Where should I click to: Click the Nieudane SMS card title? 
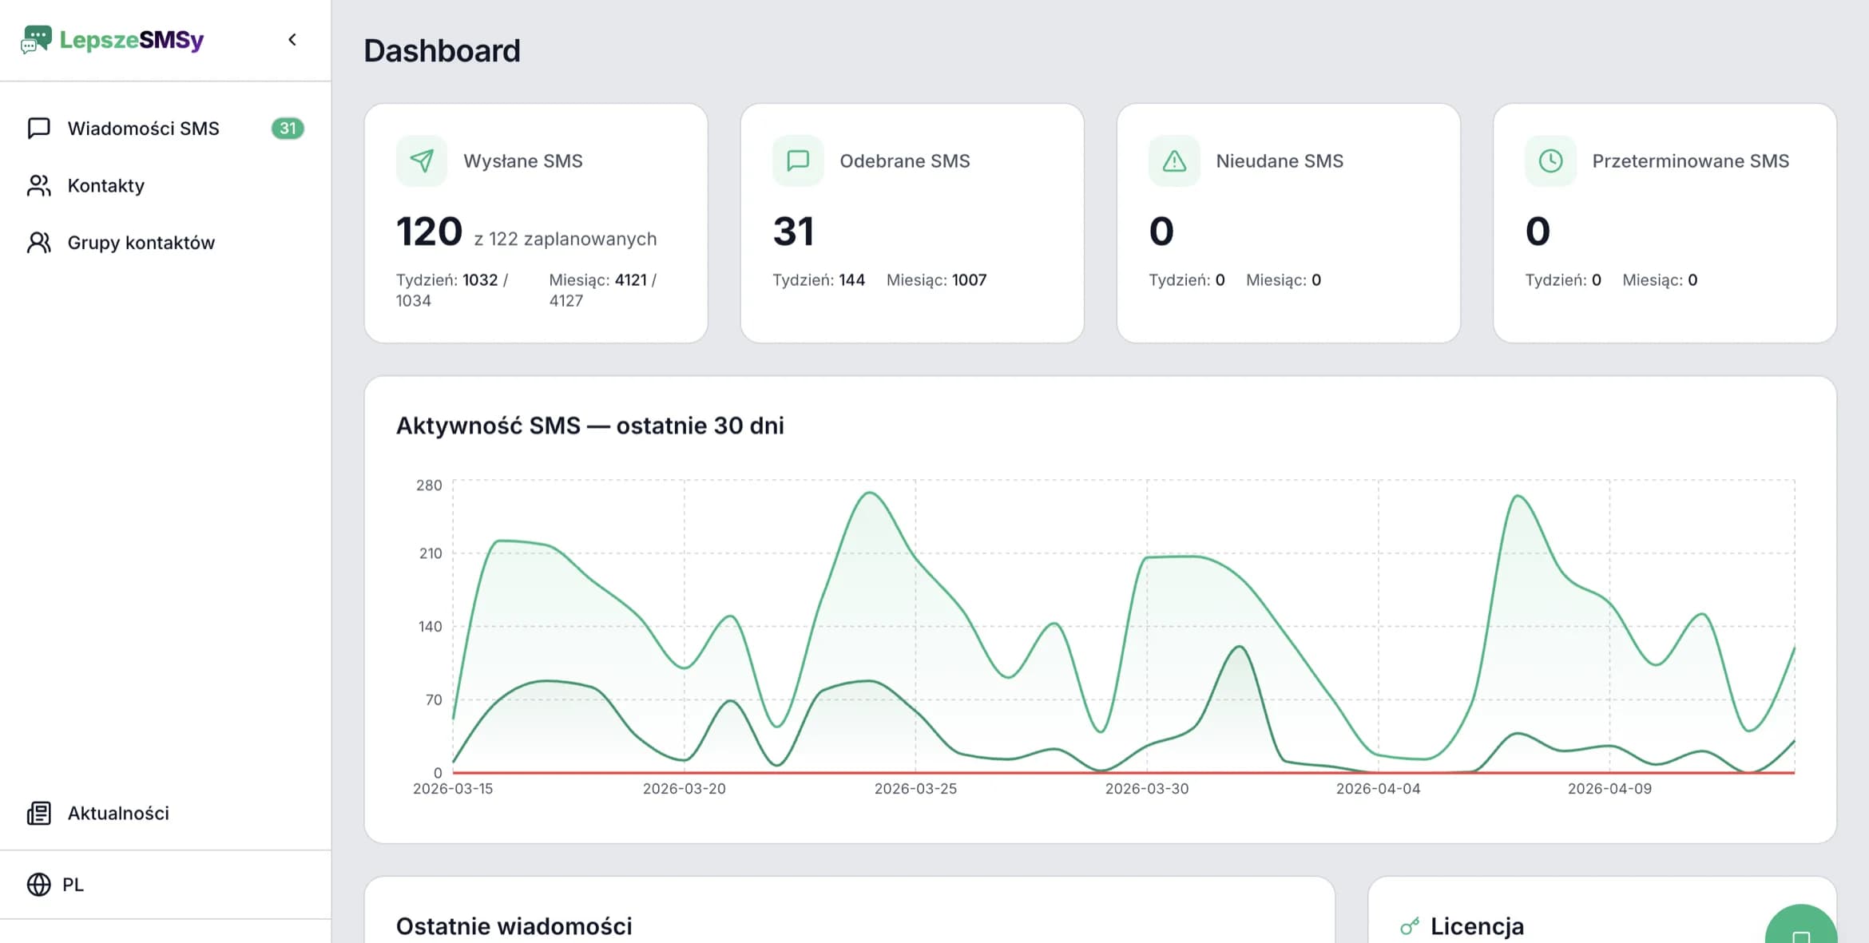pos(1280,160)
